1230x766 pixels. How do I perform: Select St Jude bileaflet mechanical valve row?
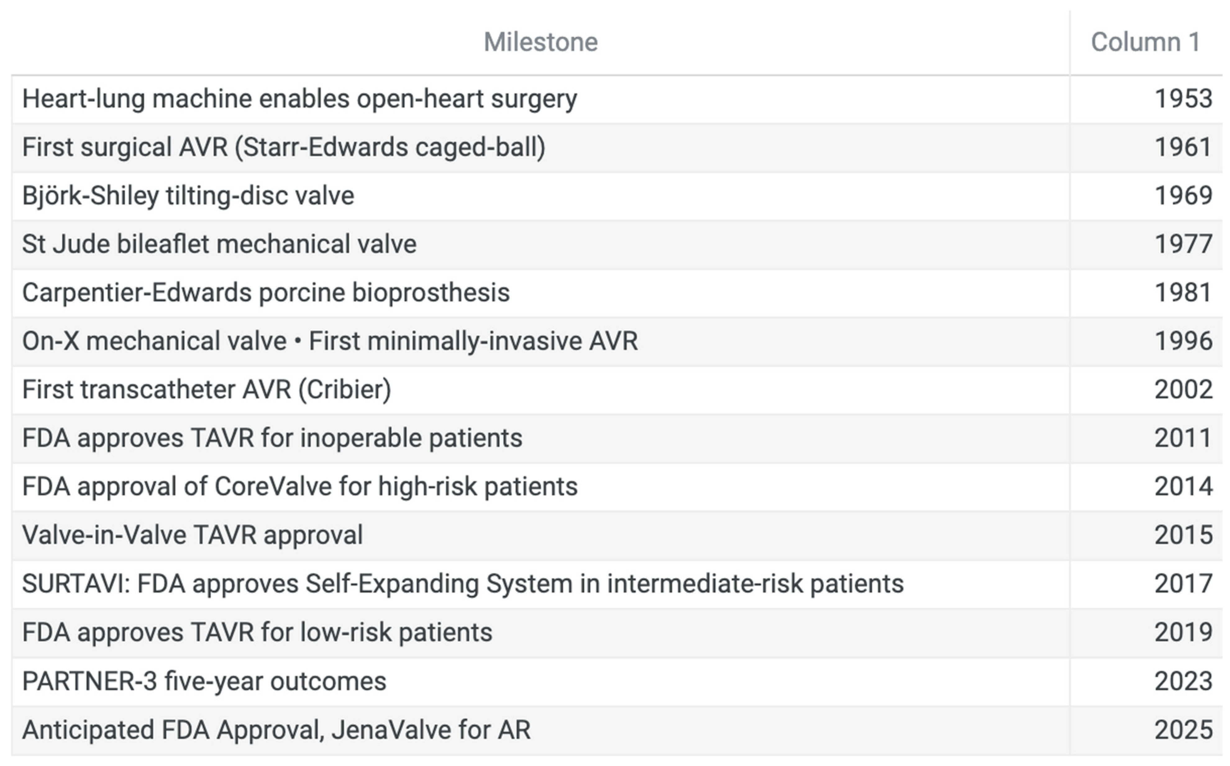pos(219,244)
